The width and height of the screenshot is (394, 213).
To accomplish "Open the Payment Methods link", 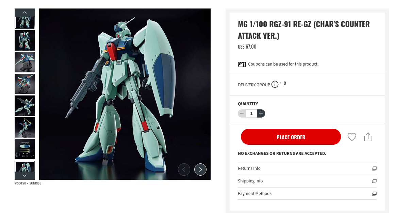I will click(x=255, y=193).
